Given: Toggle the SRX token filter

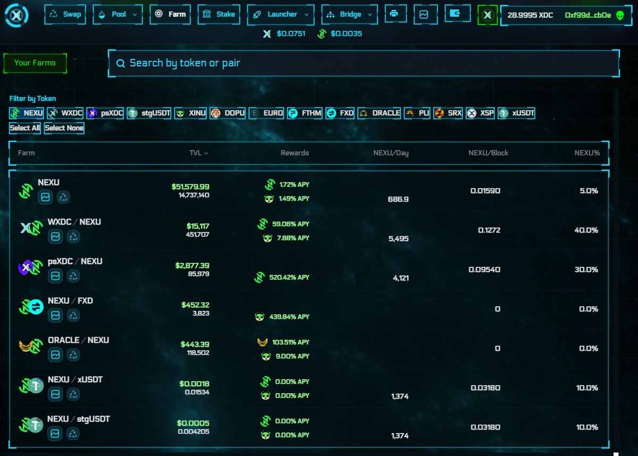Looking at the screenshot, I should tap(448, 113).
